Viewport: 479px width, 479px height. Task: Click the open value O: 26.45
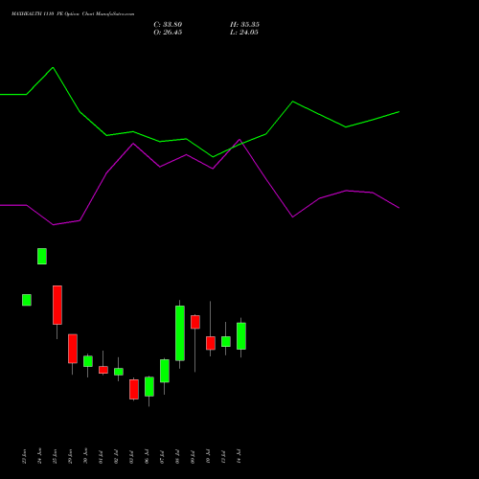pos(168,33)
